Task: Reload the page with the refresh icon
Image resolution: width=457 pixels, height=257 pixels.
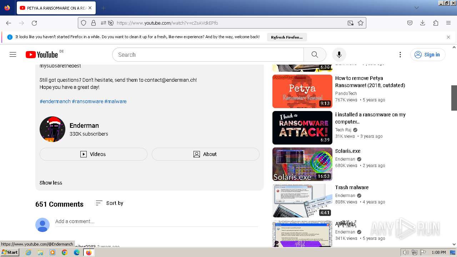Action: pyautogui.click(x=34, y=23)
